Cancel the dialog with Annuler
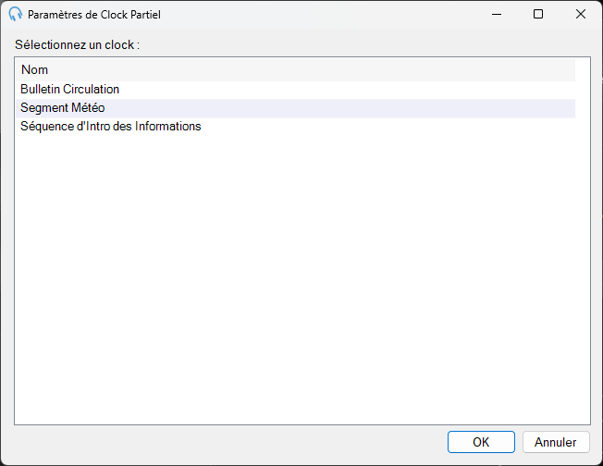This screenshot has width=603, height=466. point(555,442)
